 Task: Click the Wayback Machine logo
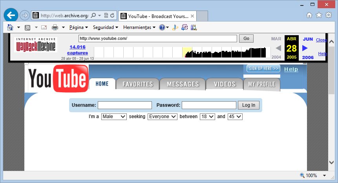point(36,45)
